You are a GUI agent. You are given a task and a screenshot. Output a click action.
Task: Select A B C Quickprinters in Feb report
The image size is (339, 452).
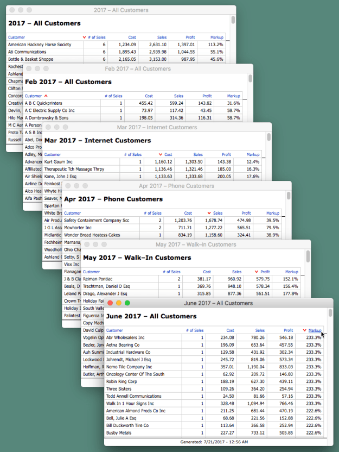(x=133, y=103)
